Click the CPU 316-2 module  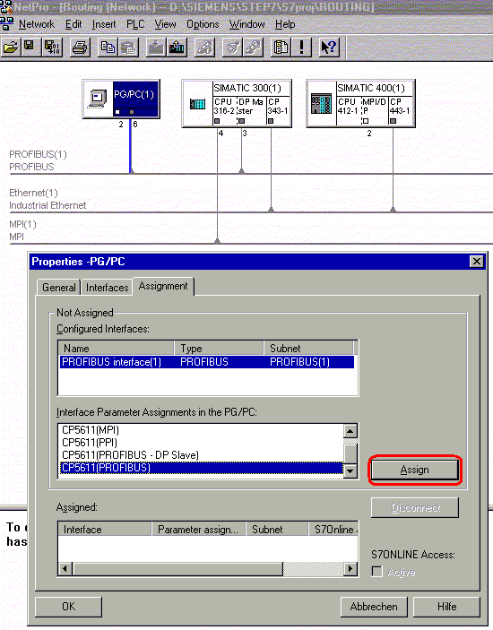tap(224, 111)
